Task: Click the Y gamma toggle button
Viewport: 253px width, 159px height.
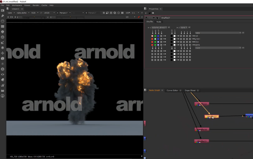Action: (48, 17)
